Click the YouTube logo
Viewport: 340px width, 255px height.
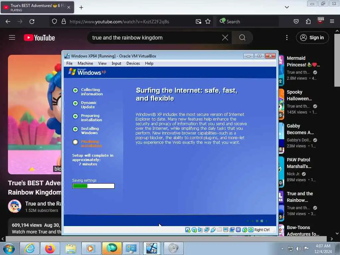pos(39,38)
